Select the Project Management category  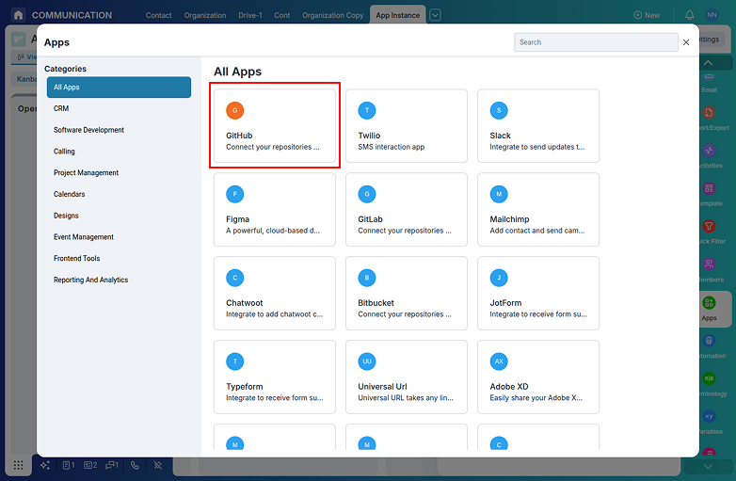[119, 172]
